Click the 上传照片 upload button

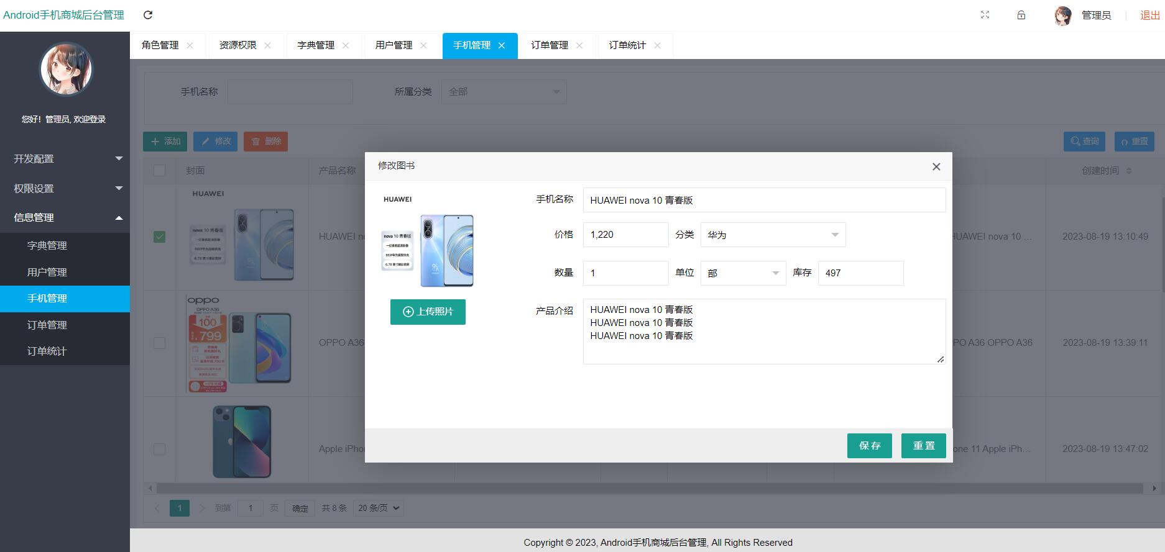[x=428, y=312]
